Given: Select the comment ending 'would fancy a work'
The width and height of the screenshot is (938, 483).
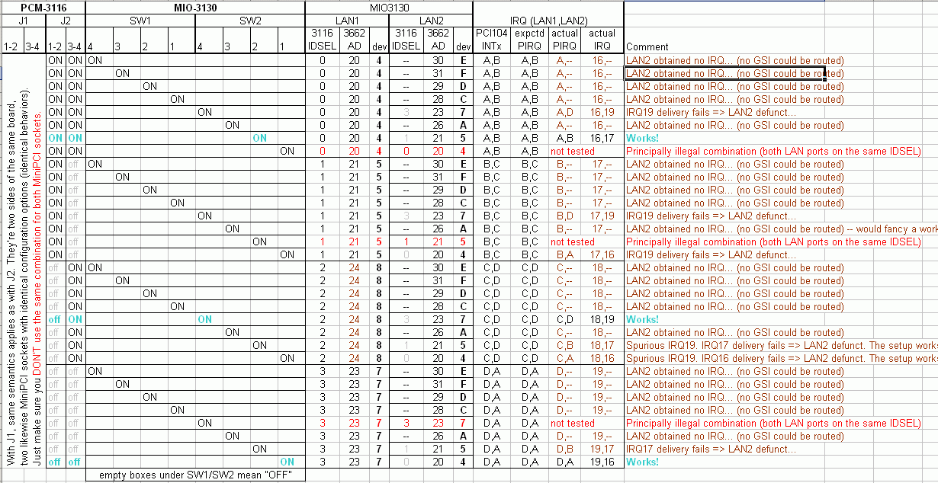Looking at the screenshot, I should pos(782,229).
